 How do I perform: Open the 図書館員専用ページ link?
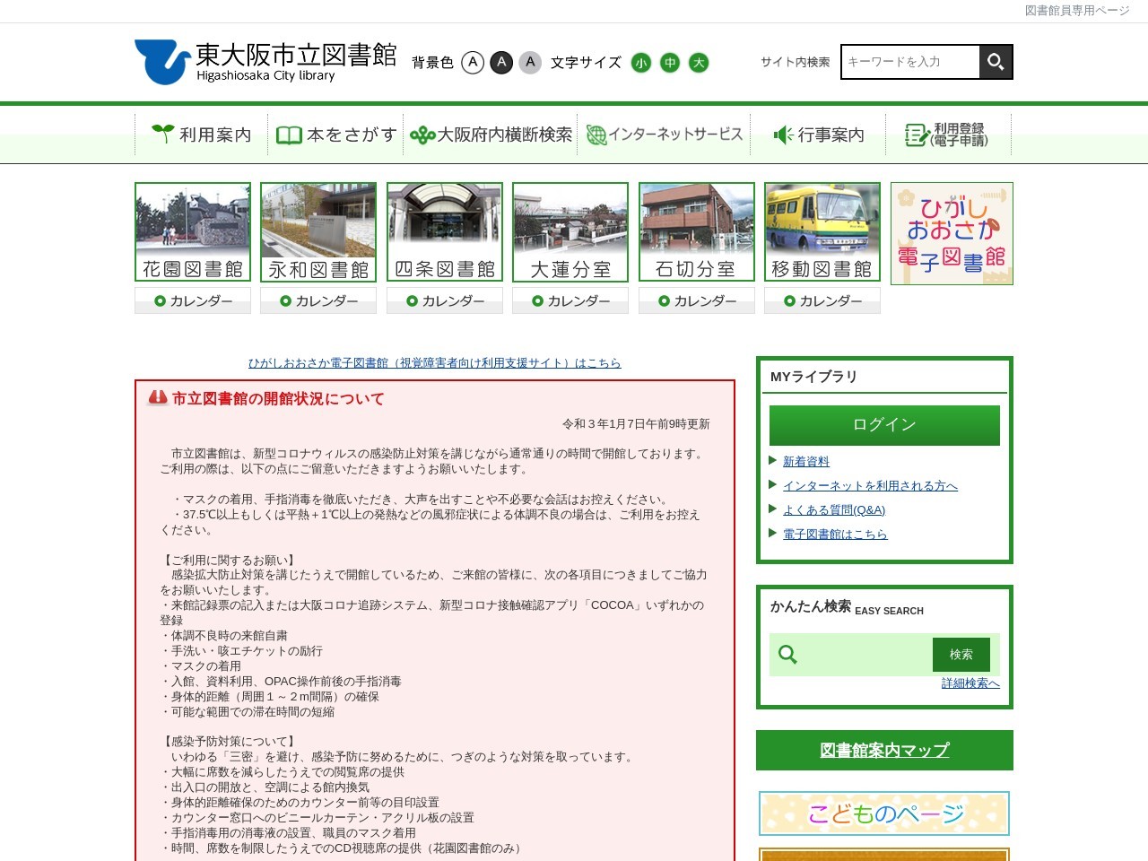coord(1077,11)
